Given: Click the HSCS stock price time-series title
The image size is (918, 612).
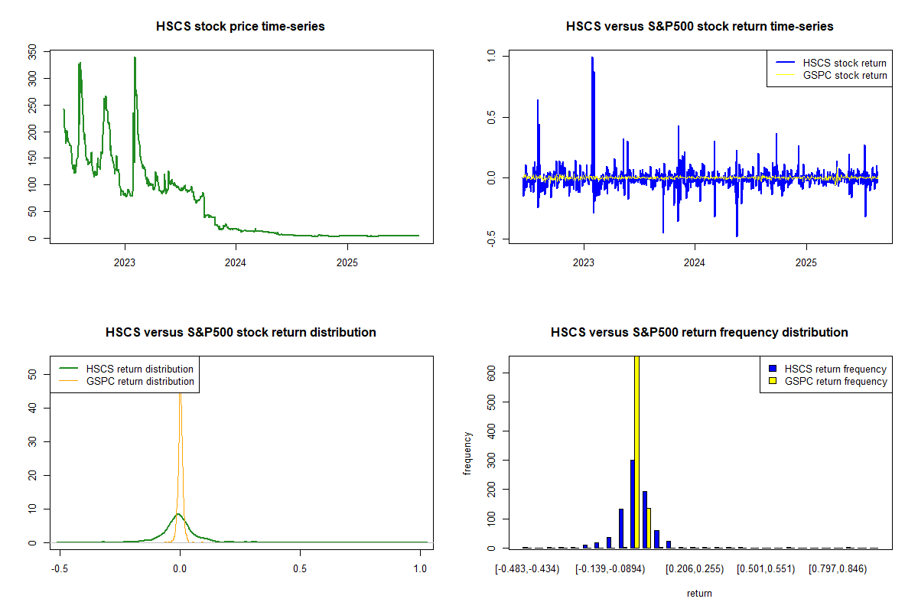Looking at the screenshot, I should pyautogui.click(x=240, y=27).
